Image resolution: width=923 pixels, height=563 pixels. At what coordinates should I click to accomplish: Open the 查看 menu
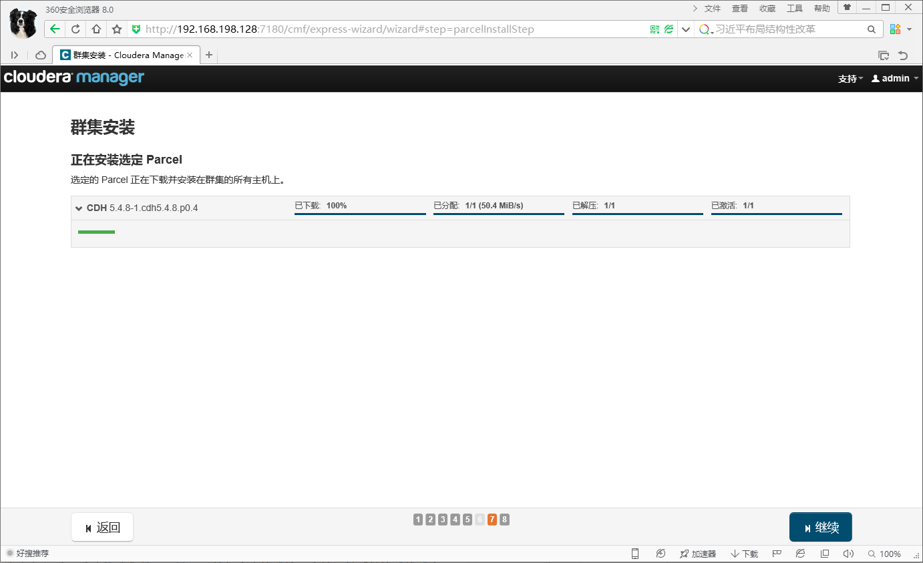pyautogui.click(x=740, y=9)
